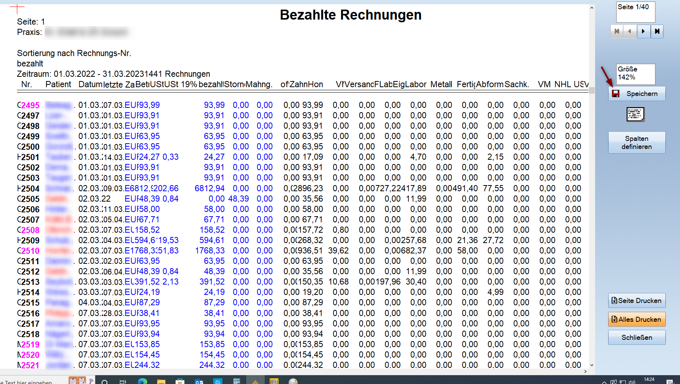Image resolution: width=680 pixels, height=384 pixels.
Task: Click value 491,40 in row 2504
Action: [x=465, y=188]
